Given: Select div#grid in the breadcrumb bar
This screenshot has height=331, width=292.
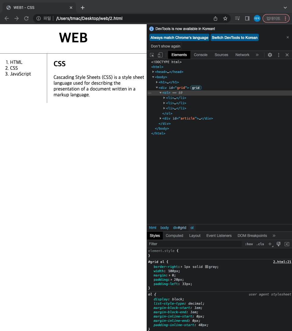Looking at the screenshot, I should pos(180,228).
